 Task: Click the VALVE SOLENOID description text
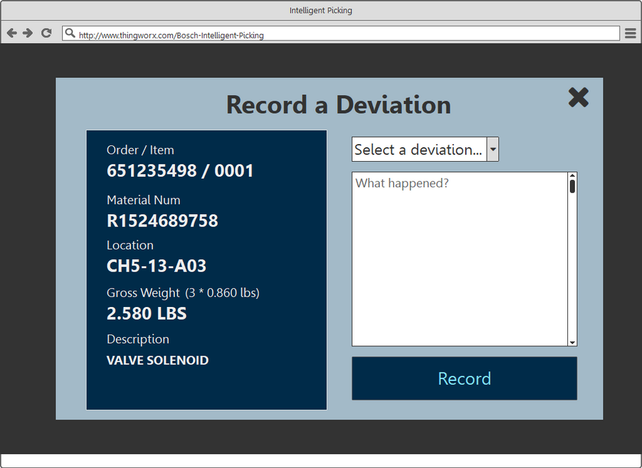click(x=157, y=360)
